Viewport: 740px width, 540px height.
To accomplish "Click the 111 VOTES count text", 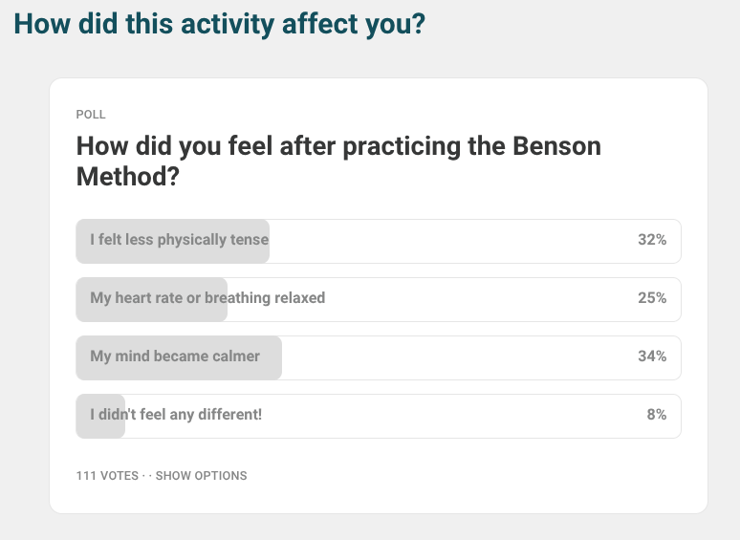I will 107,475.
